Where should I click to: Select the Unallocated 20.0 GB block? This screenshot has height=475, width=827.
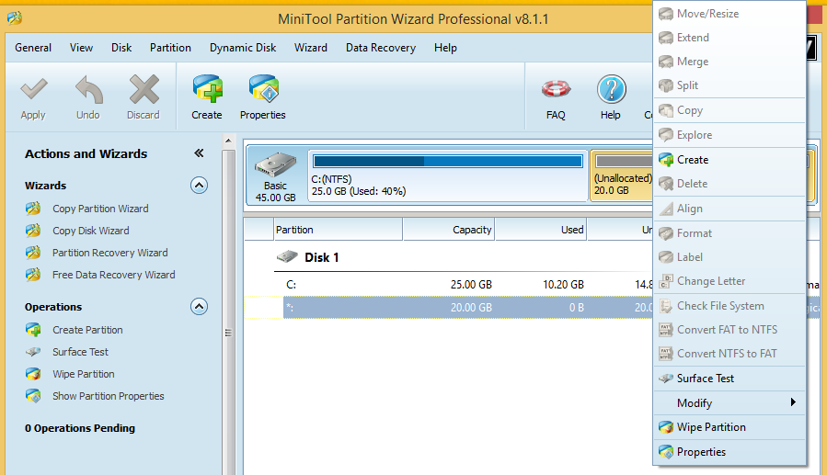pos(622,175)
